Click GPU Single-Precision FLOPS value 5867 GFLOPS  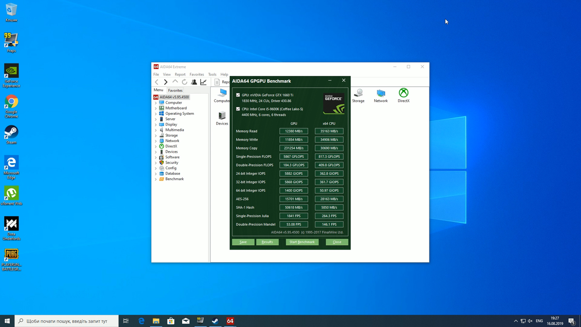[x=293, y=156]
